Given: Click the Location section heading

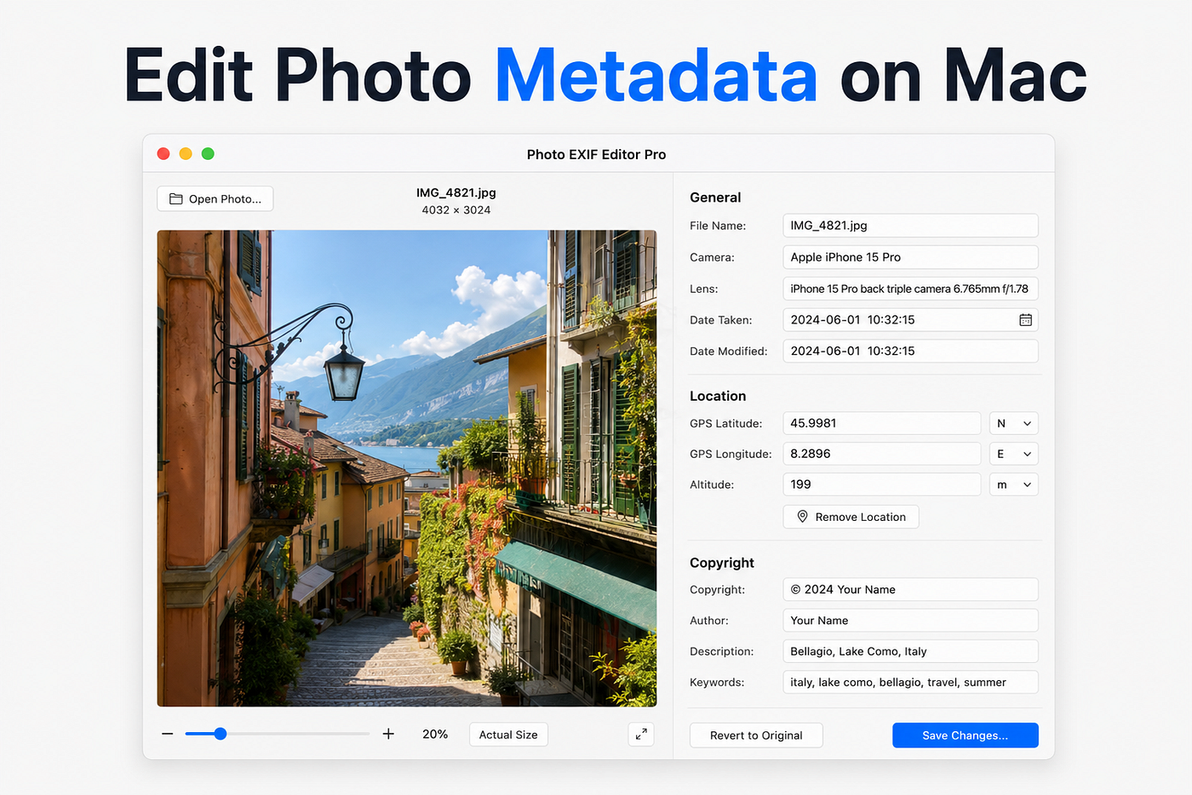Looking at the screenshot, I should click(x=718, y=396).
